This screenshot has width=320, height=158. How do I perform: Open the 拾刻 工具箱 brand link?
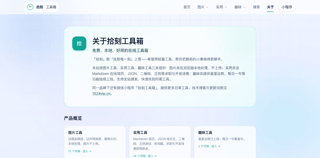41,7
